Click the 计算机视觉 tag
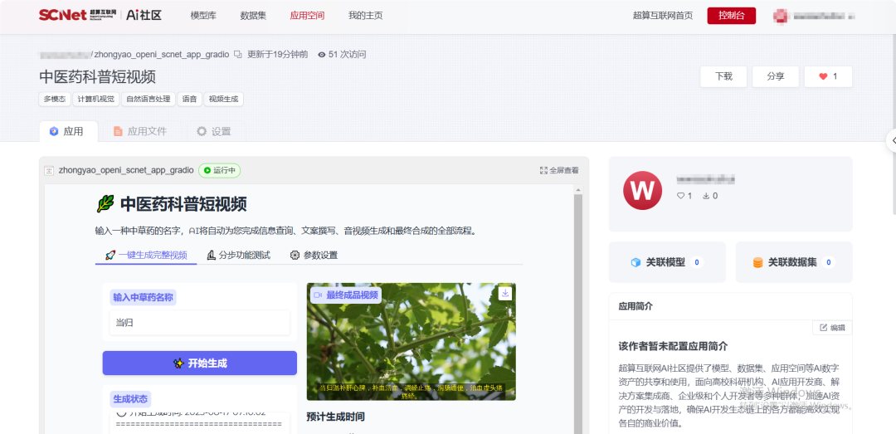The width and height of the screenshot is (896, 434). (96, 99)
